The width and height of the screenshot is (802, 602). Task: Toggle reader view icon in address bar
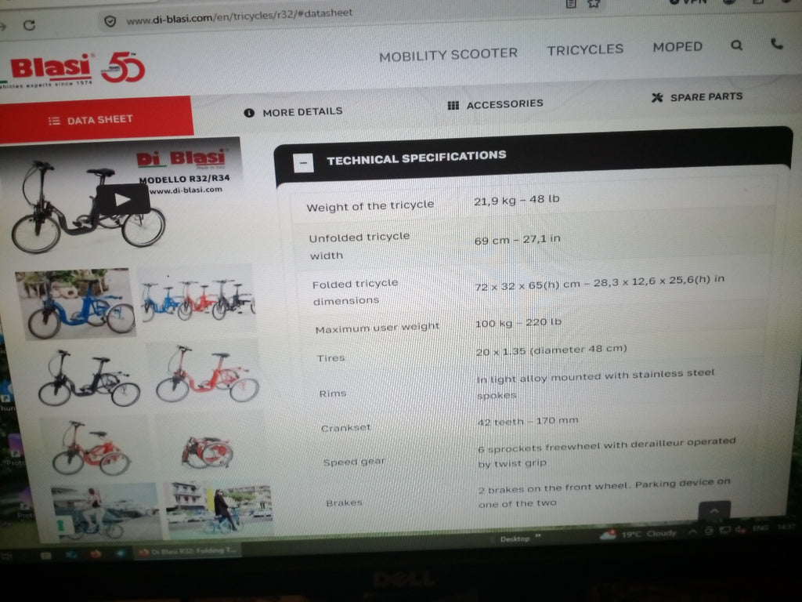571,4
